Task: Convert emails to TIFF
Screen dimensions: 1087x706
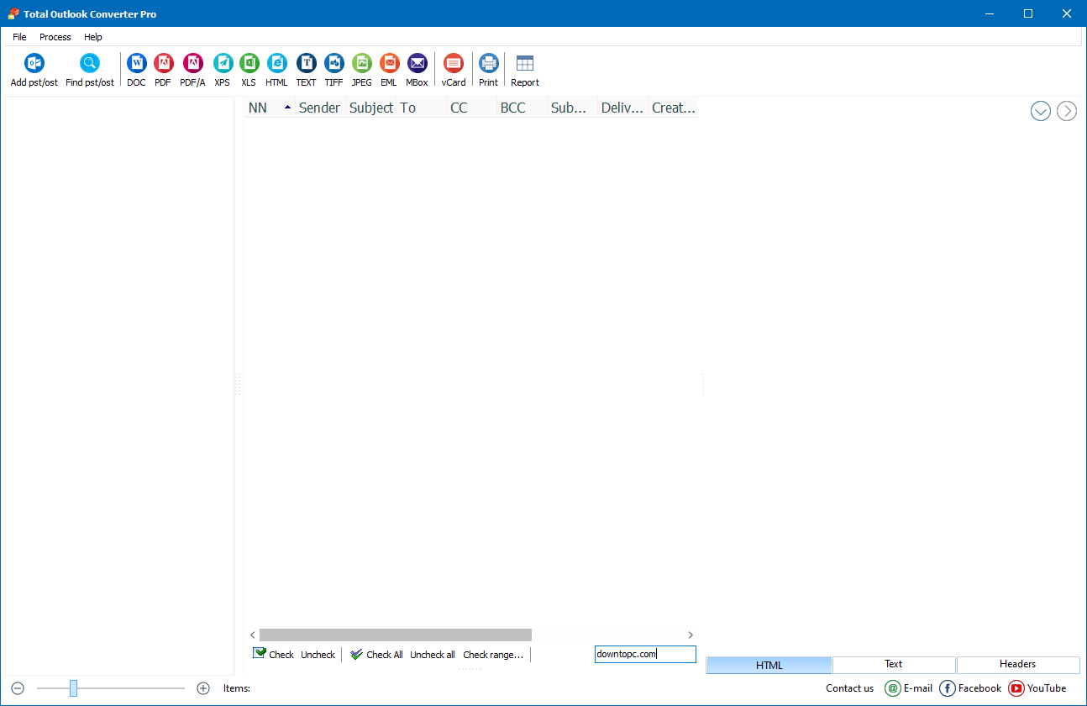Action: (333, 65)
